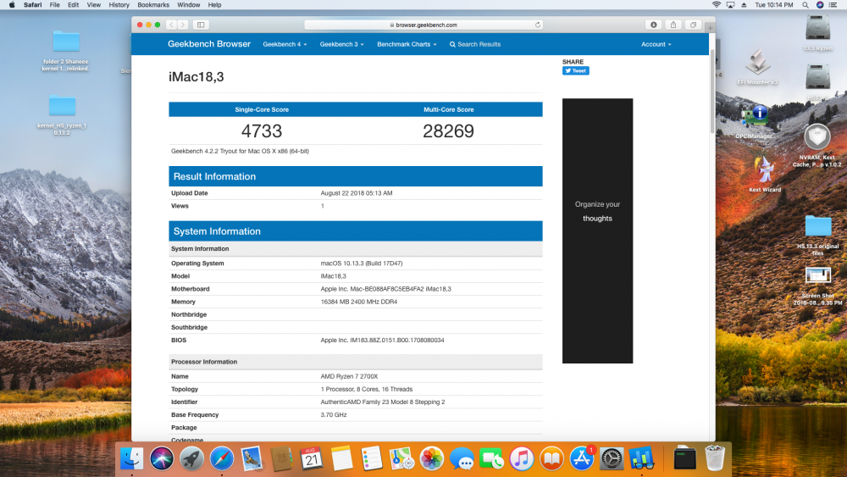This screenshot has width=847, height=477.
Task: Open Photos app in Dock
Action: 432,458
